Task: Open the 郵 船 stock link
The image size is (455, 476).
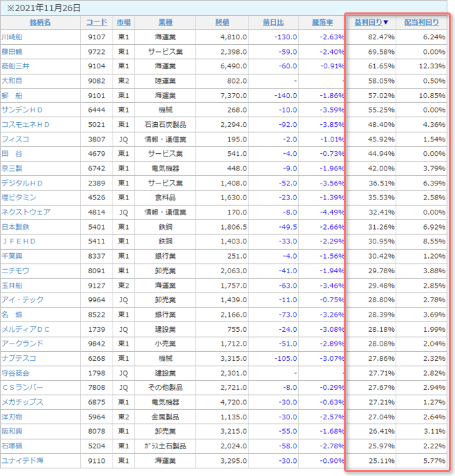Action: click(12, 96)
